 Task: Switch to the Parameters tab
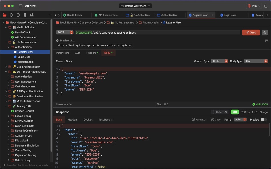click(x=62, y=53)
